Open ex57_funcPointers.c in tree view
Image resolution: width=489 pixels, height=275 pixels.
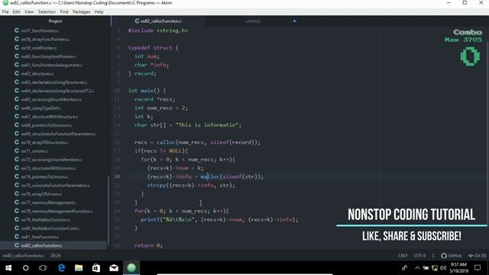[x=40, y=31]
